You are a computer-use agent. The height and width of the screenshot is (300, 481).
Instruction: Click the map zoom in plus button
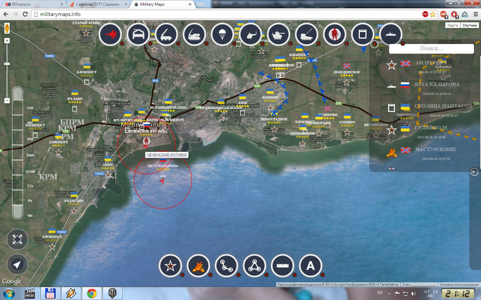(7, 41)
